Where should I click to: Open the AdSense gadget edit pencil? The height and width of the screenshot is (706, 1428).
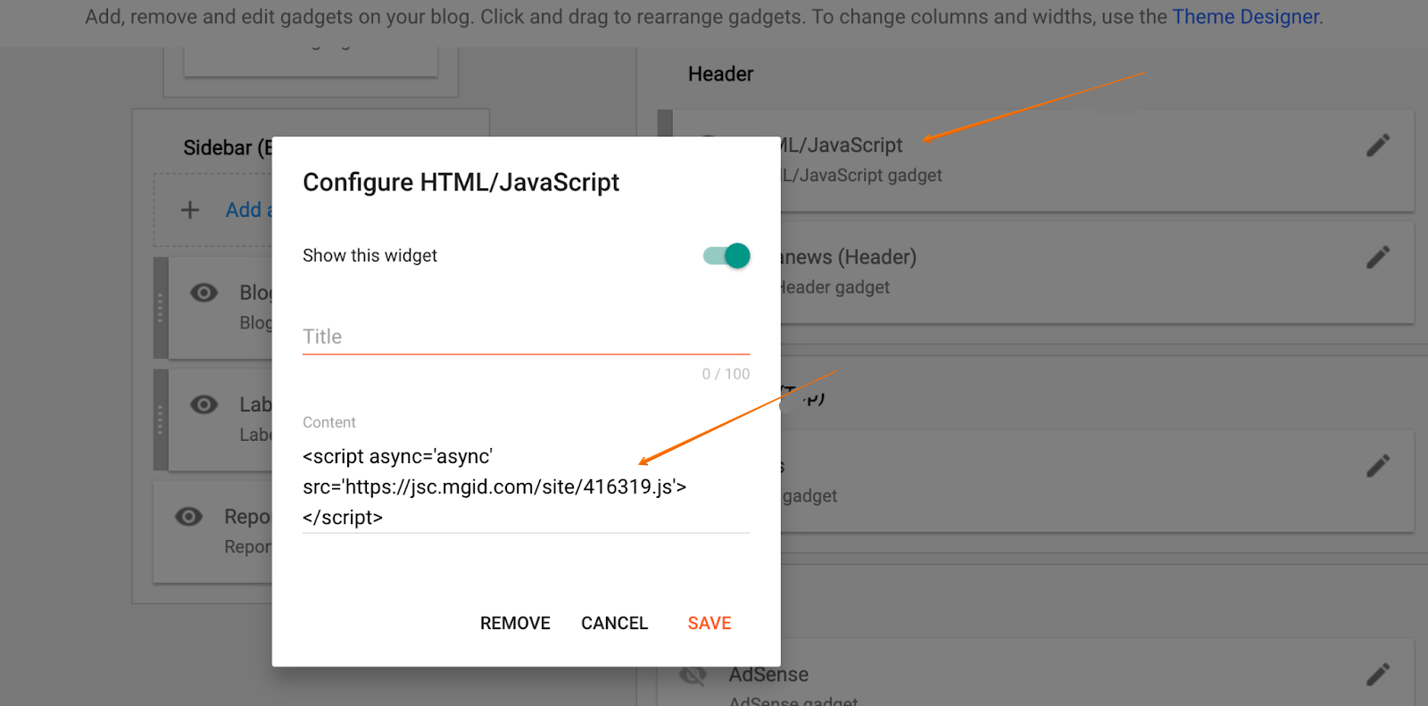[x=1377, y=674]
